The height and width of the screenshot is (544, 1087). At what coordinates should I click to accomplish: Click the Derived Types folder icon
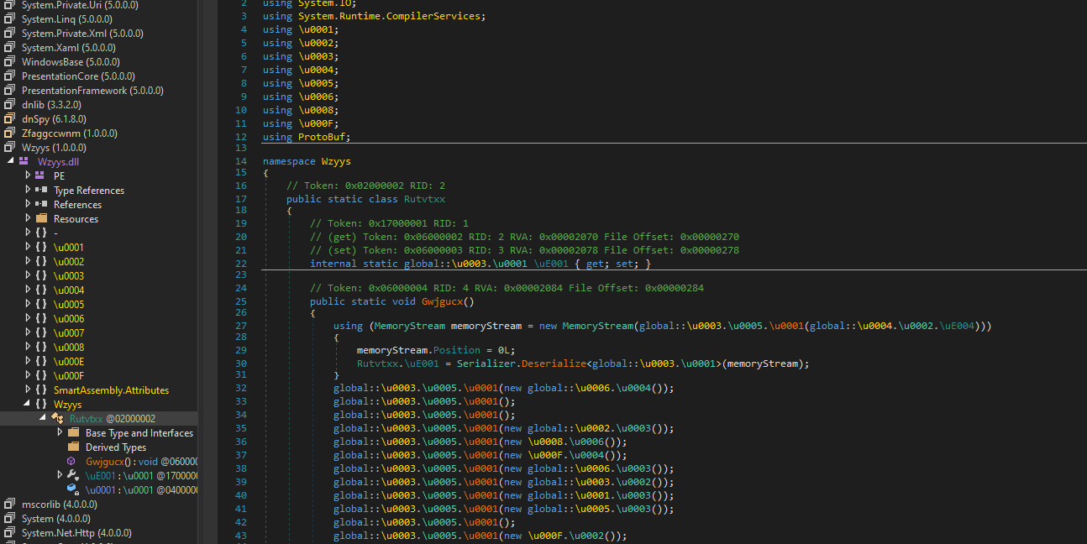coord(72,447)
